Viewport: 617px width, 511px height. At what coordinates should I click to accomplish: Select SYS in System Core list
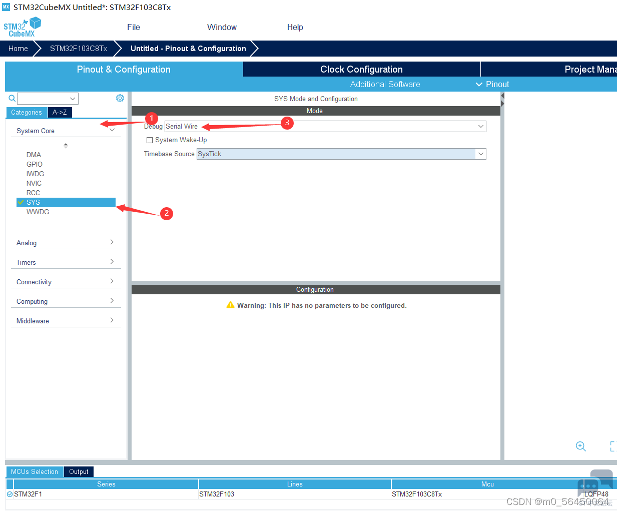[66, 202]
